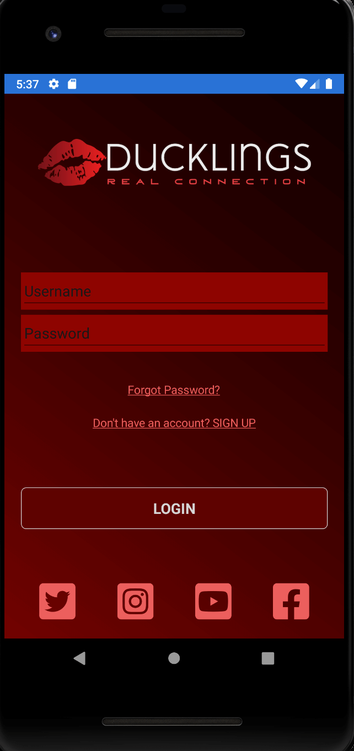The image size is (354, 751).
Task: Tap the Instagram icon
Action: coord(136,601)
